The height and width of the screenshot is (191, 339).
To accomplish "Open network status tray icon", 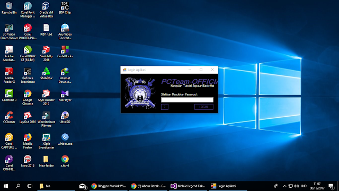I will coord(291,186).
